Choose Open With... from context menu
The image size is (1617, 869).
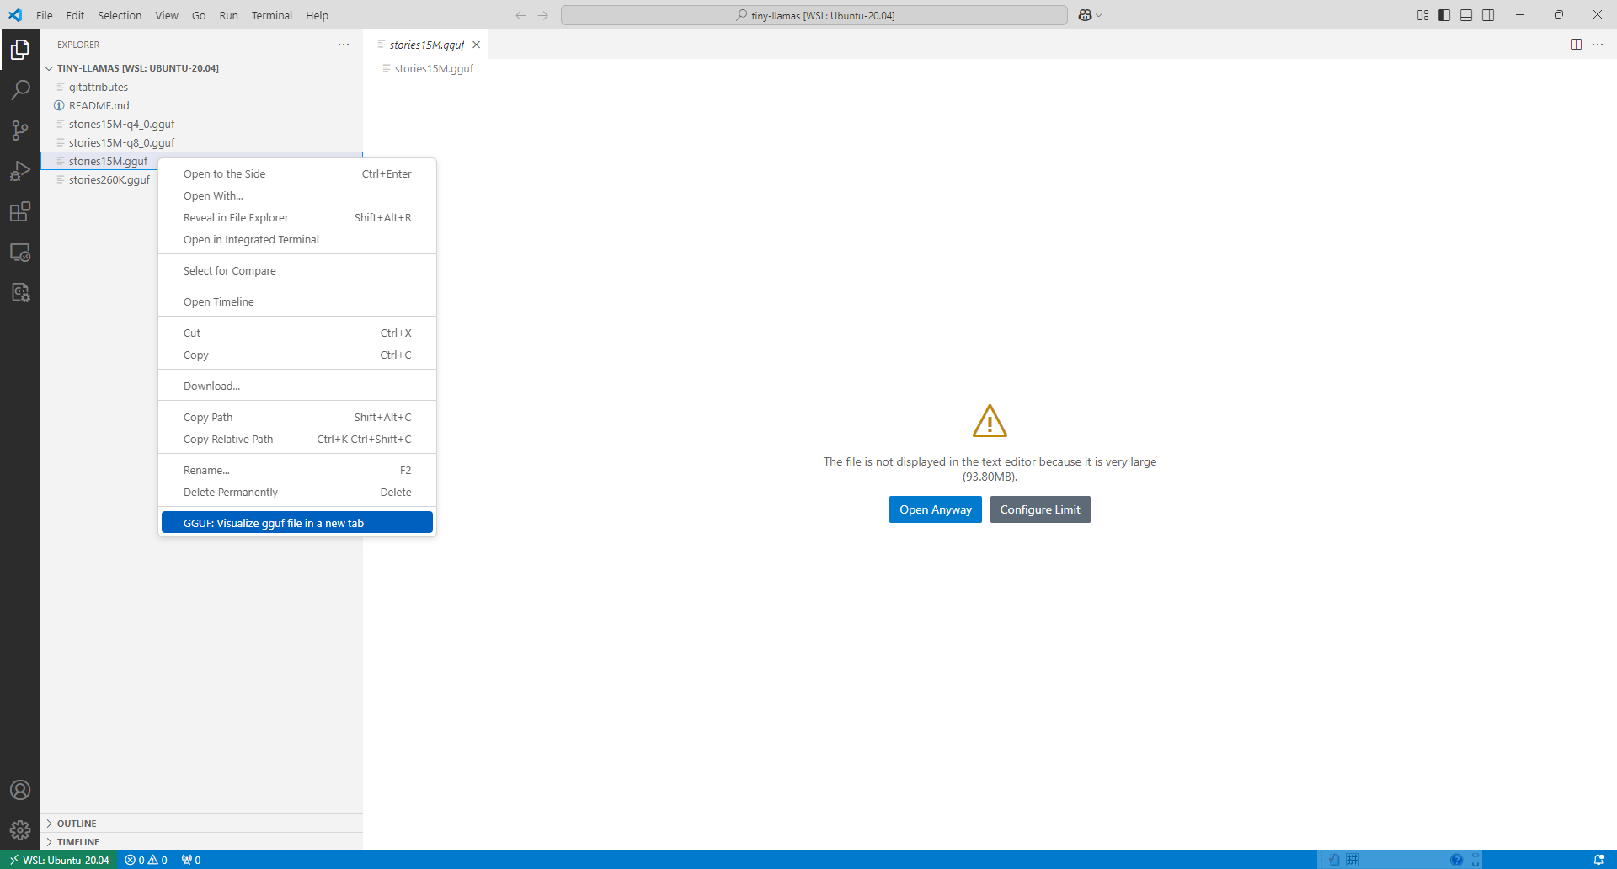click(x=297, y=196)
